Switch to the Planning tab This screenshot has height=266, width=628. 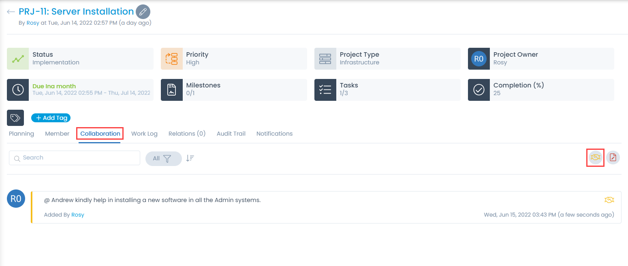(x=21, y=134)
